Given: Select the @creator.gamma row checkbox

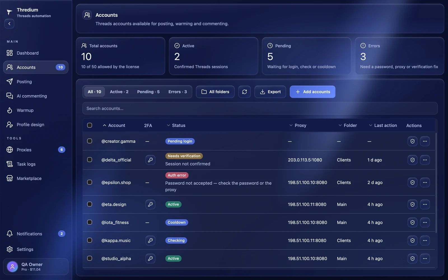Looking at the screenshot, I should click(x=90, y=141).
